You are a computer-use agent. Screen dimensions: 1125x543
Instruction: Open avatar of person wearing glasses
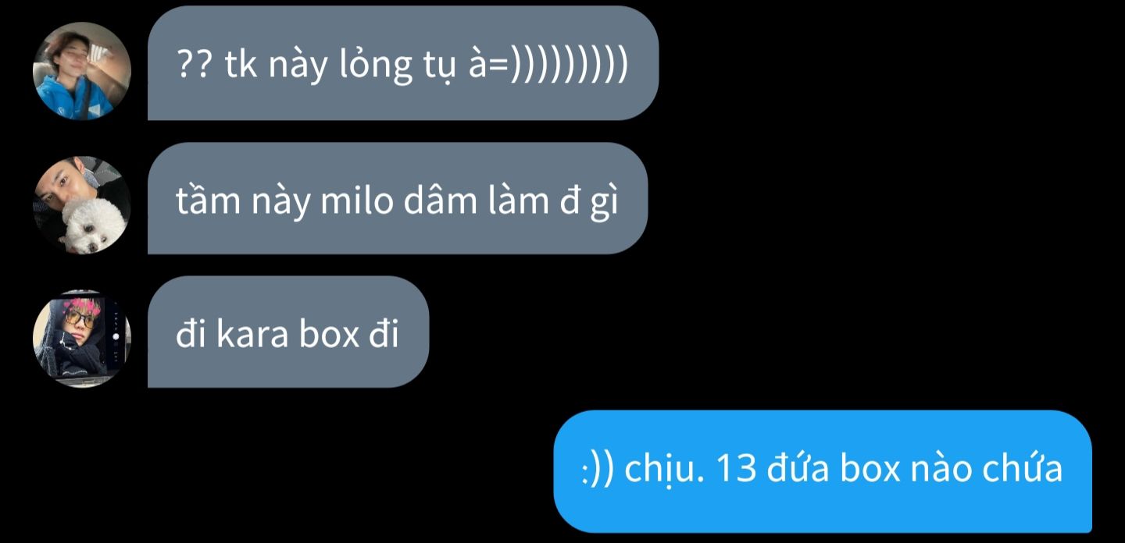coord(82,339)
